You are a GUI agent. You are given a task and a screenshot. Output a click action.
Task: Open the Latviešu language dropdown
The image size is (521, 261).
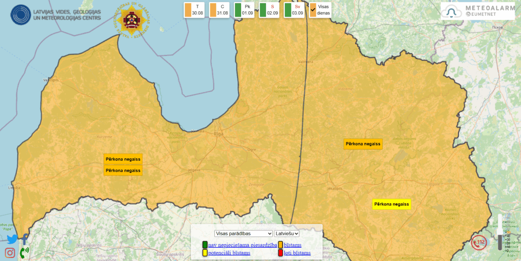(x=286, y=234)
